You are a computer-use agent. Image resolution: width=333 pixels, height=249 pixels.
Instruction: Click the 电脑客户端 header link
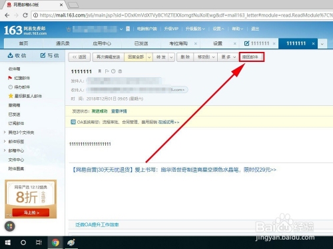[147, 29]
